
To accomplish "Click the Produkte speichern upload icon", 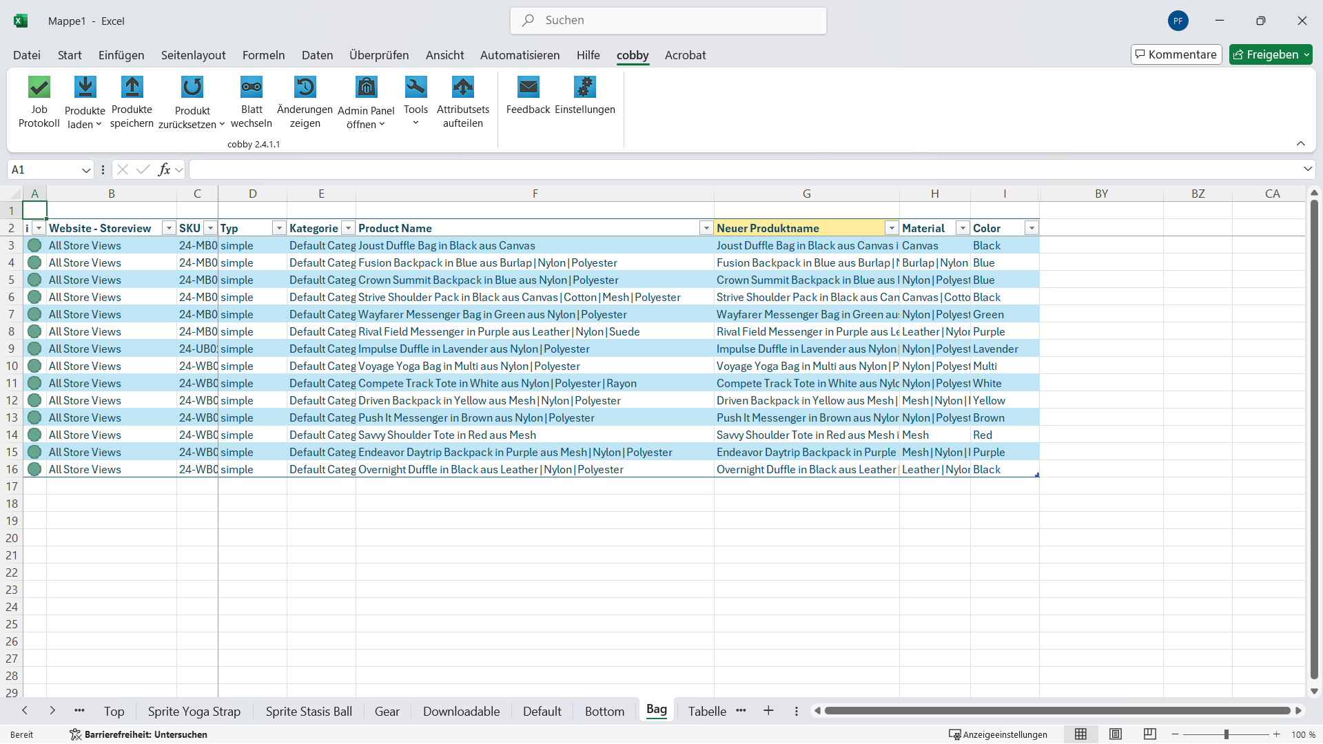I will [132, 87].
